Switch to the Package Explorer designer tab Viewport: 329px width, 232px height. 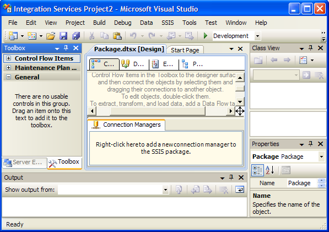193,64
